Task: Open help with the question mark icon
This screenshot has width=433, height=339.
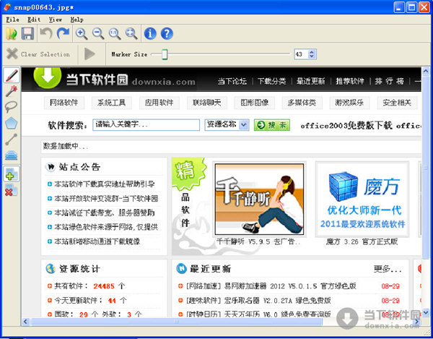Action: pyautogui.click(x=167, y=33)
